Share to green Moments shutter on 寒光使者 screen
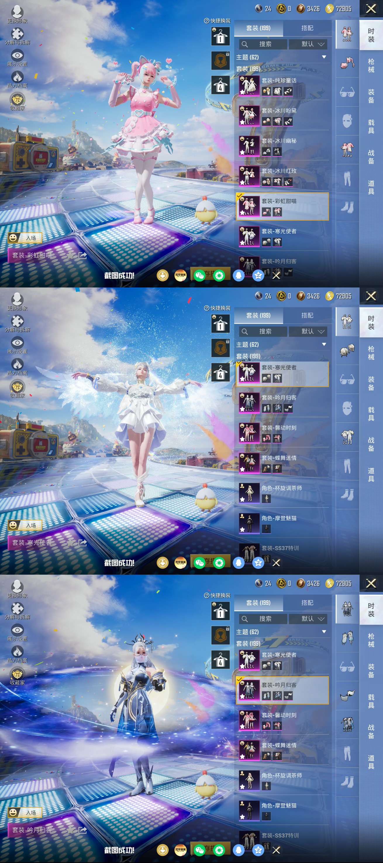 point(219,563)
